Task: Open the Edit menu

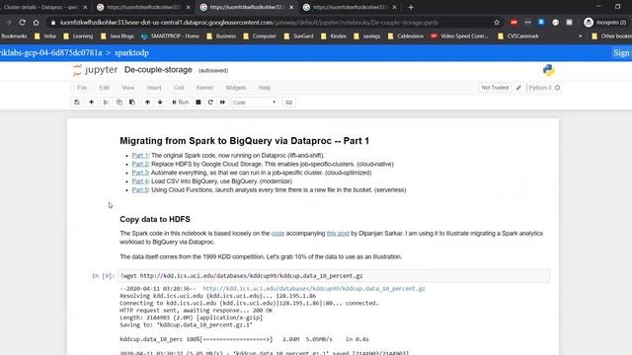Action: click(x=104, y=88)
